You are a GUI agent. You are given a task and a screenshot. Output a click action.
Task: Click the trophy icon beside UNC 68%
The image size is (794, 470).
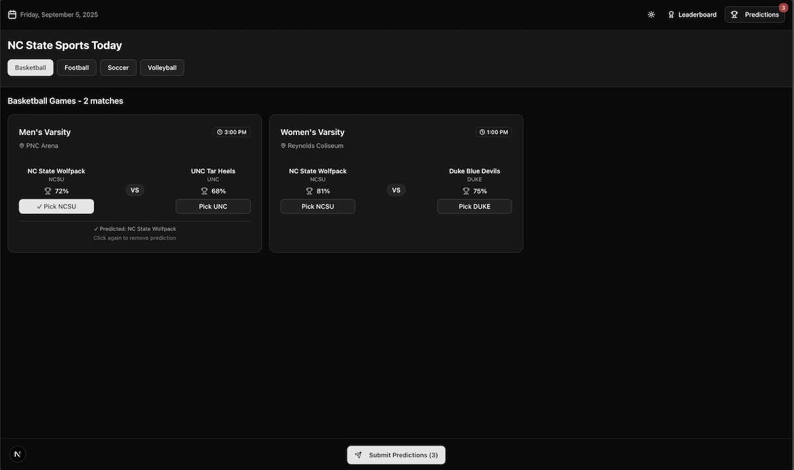(x=204, y=191)
